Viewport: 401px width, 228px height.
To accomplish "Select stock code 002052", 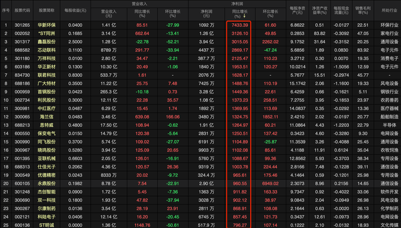I will 23,33.
